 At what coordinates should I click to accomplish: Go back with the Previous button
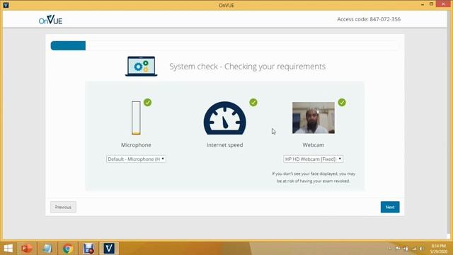click(63, 207)
